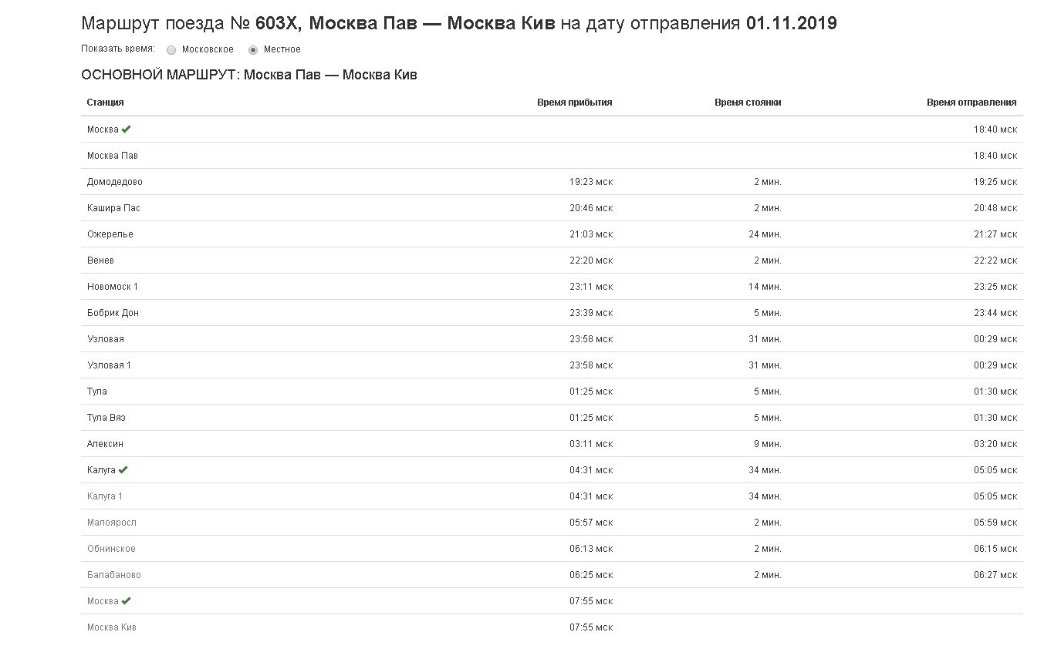This screenshot has width=1061, height=659.
Task: Select the Ожерелье station entry
Action: [110, 234]
